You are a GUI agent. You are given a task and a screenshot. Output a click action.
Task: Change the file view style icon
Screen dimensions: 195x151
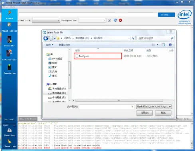[153, 45]
